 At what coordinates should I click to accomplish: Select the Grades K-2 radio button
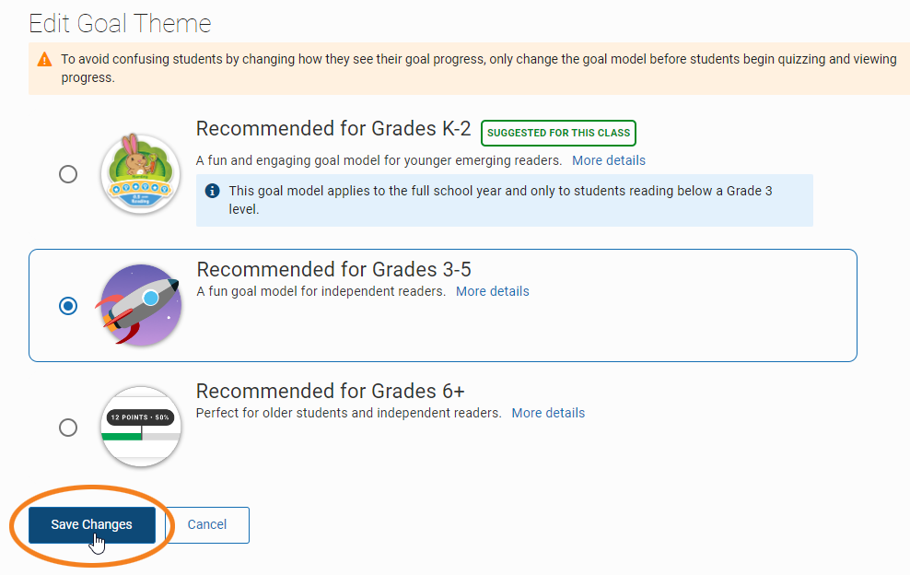(x=68, y=173)
